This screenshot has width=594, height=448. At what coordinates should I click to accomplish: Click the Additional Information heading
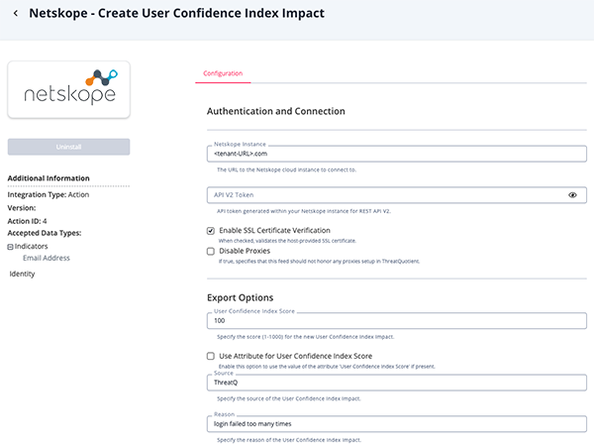click(x=49, y=178)
